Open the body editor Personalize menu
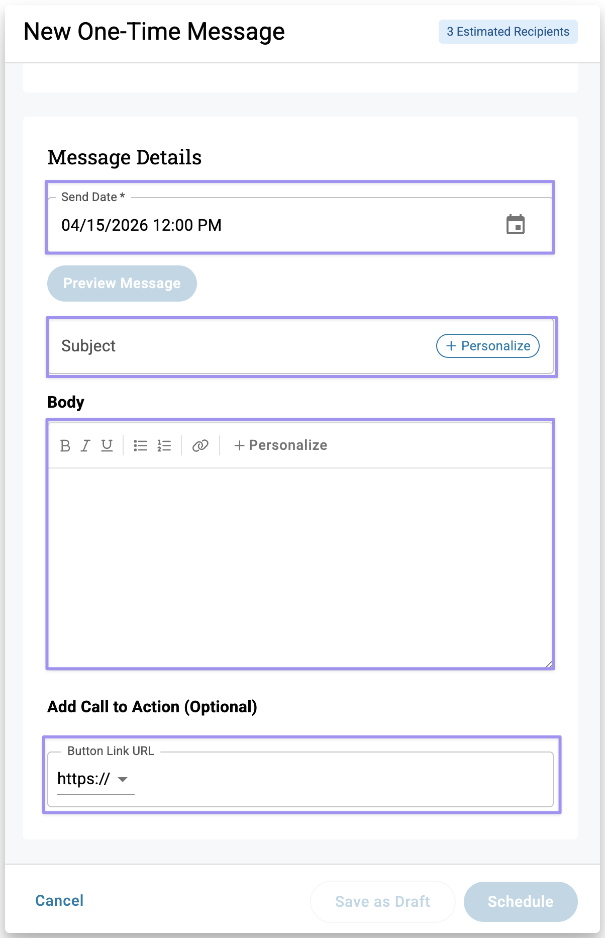 (280, 445)
